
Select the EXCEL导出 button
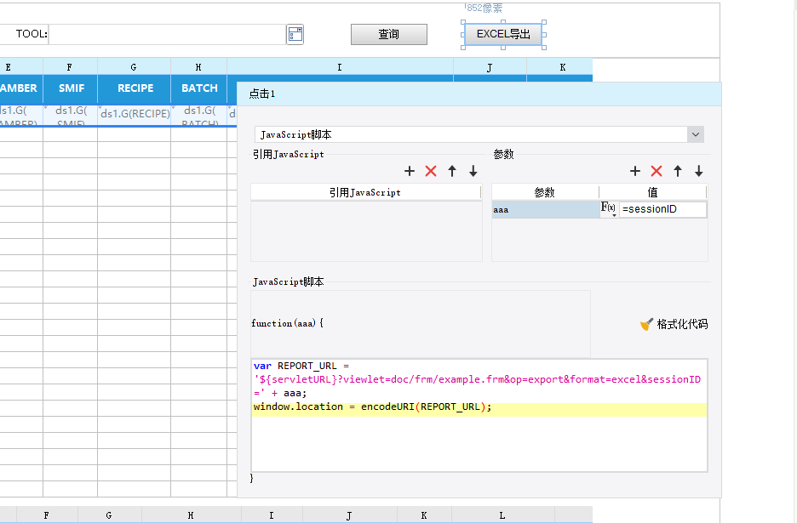click(x=502, y=34)
